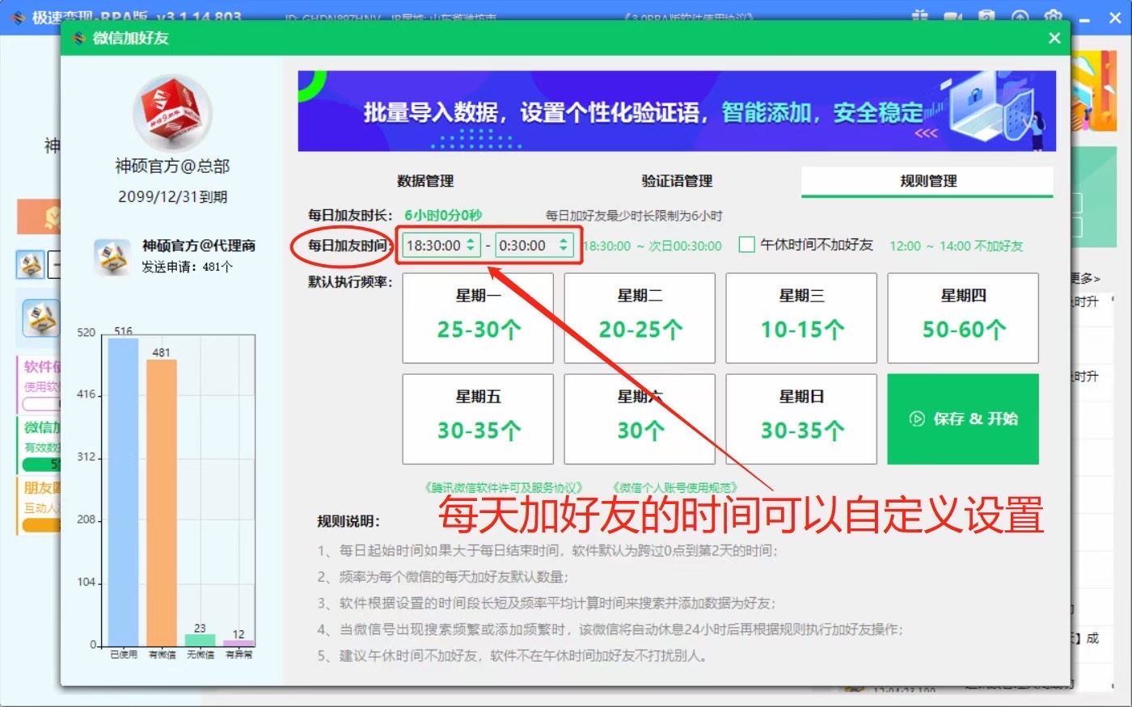Click the gift promotions icon in title bar
The width and height of the screenshot is (1132, 707).
(x=920, y=15)
